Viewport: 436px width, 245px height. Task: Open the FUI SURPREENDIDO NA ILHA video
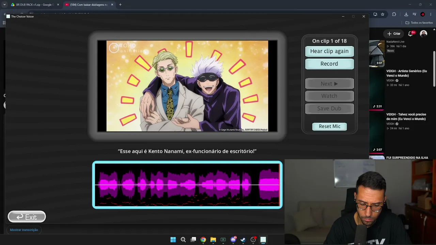tap(407, 158)
